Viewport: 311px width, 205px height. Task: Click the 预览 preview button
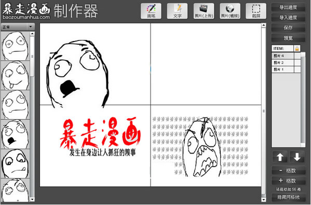coord(288,38)
